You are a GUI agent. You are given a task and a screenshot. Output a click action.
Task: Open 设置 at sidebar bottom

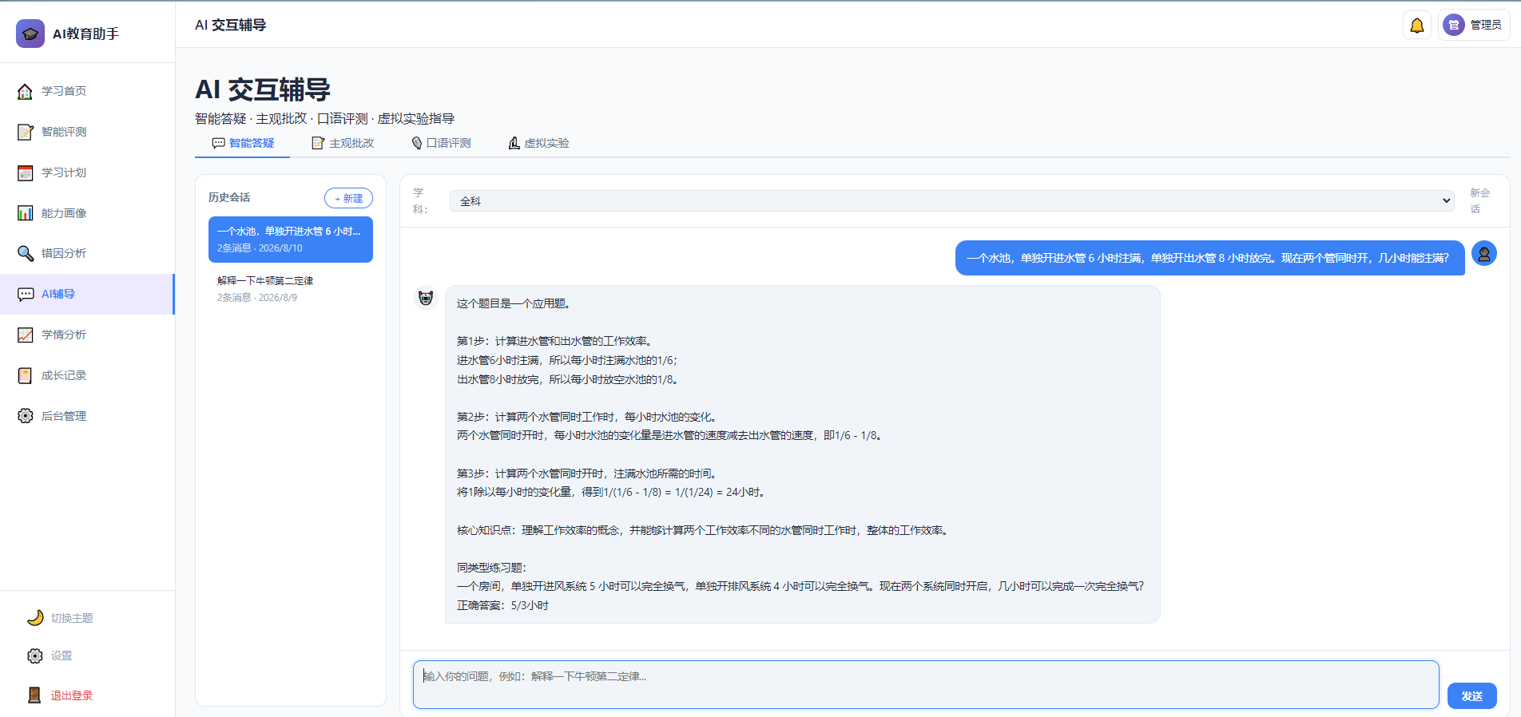pyautogui.click(x=62, y=656)
